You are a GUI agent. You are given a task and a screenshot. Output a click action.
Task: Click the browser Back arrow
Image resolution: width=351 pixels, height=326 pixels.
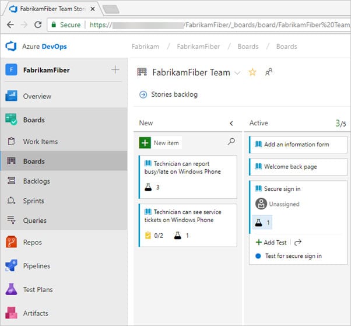tap(10, 24)
